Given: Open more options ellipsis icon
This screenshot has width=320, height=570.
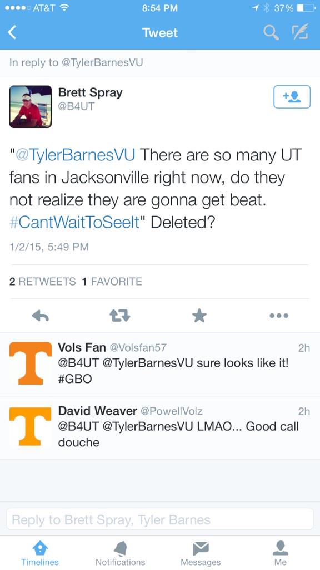Looking at the screenshot, I should (279, 316).
